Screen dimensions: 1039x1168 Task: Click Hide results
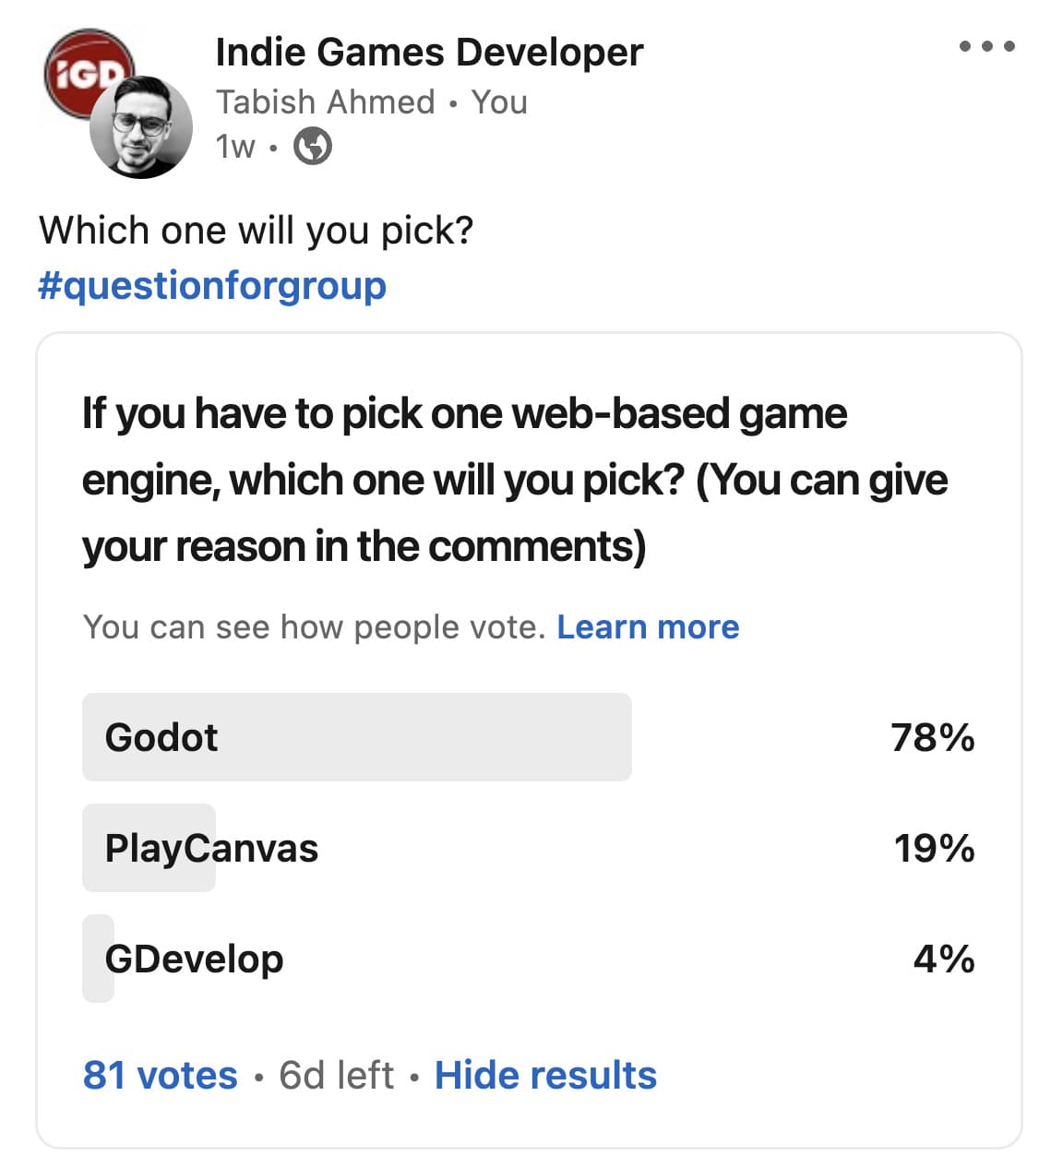coord(545,1076)
